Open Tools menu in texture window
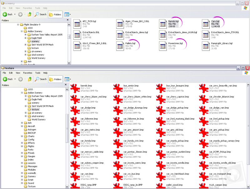Image resolution: width=250 pixels, height=189 pixels. tap(37, 73)
